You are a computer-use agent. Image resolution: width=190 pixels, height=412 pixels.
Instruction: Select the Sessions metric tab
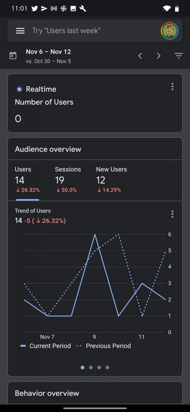68,180
